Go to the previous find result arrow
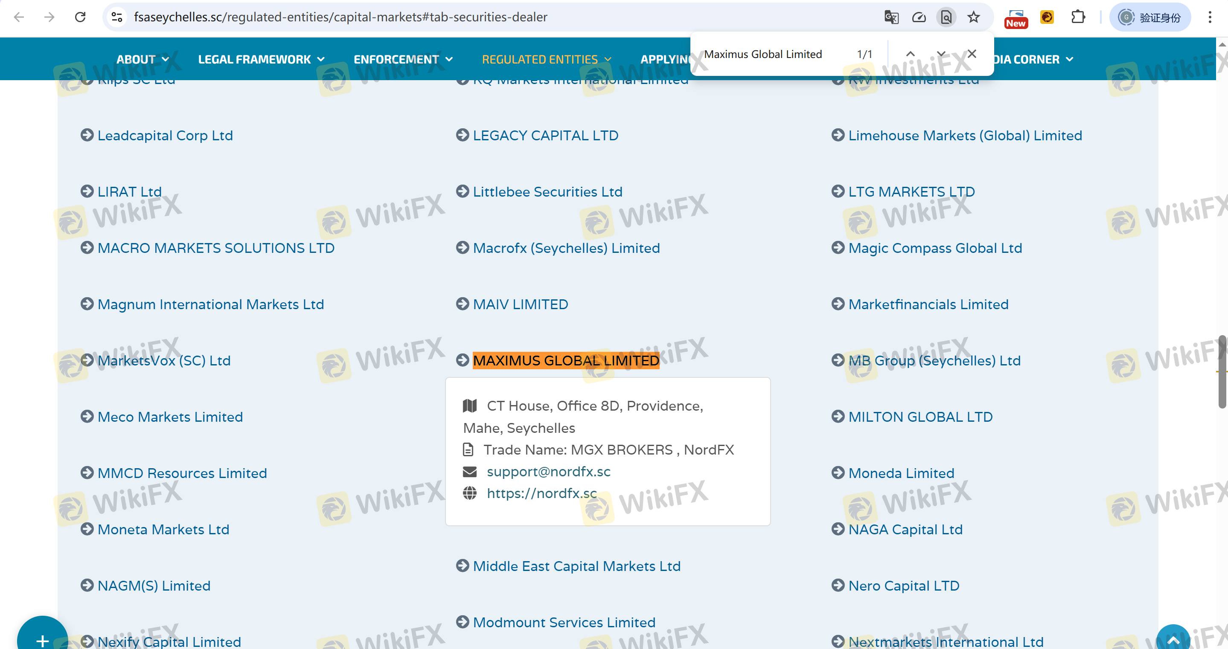Image resolution: width=1228 pixels, height=649 pixels. (910, 54)
